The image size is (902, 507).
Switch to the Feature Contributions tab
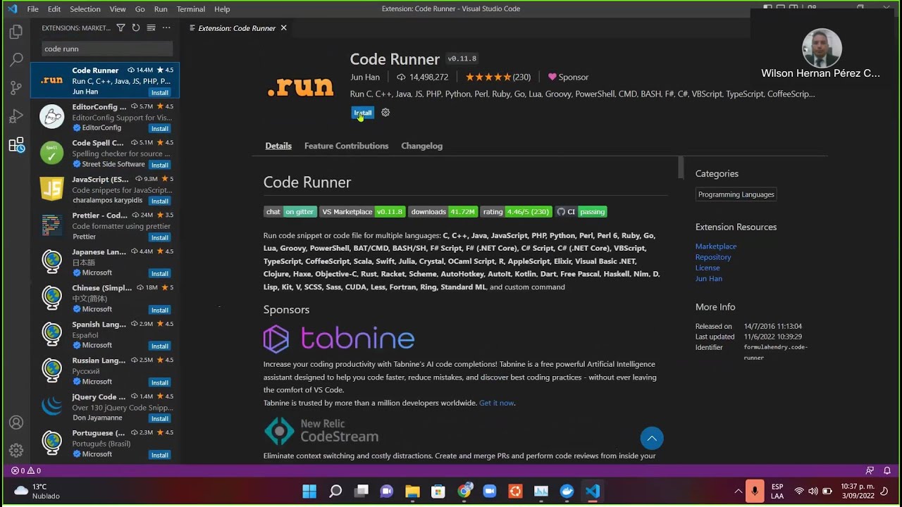[346, 146]
